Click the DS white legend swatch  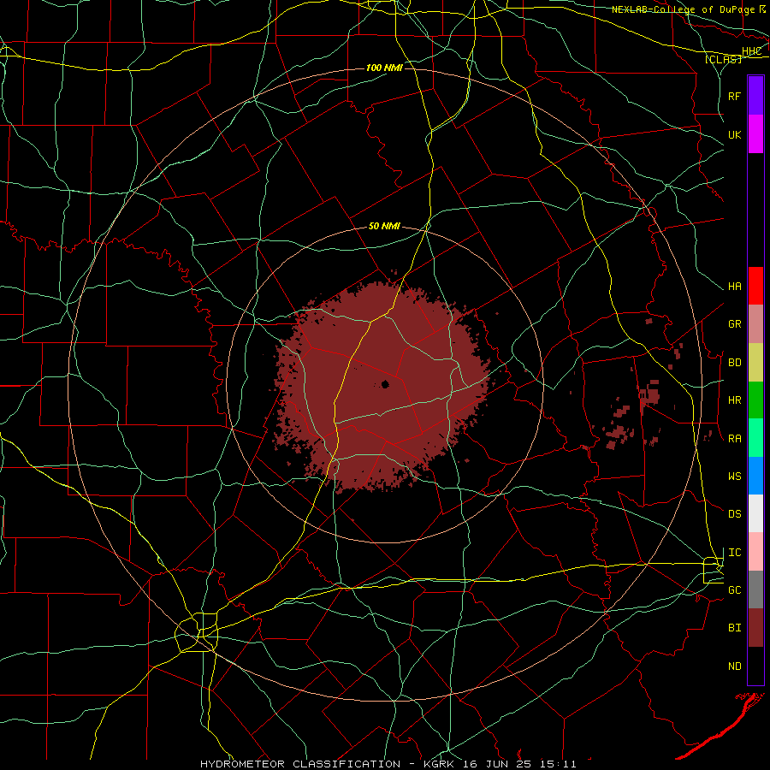pos(755,513)
